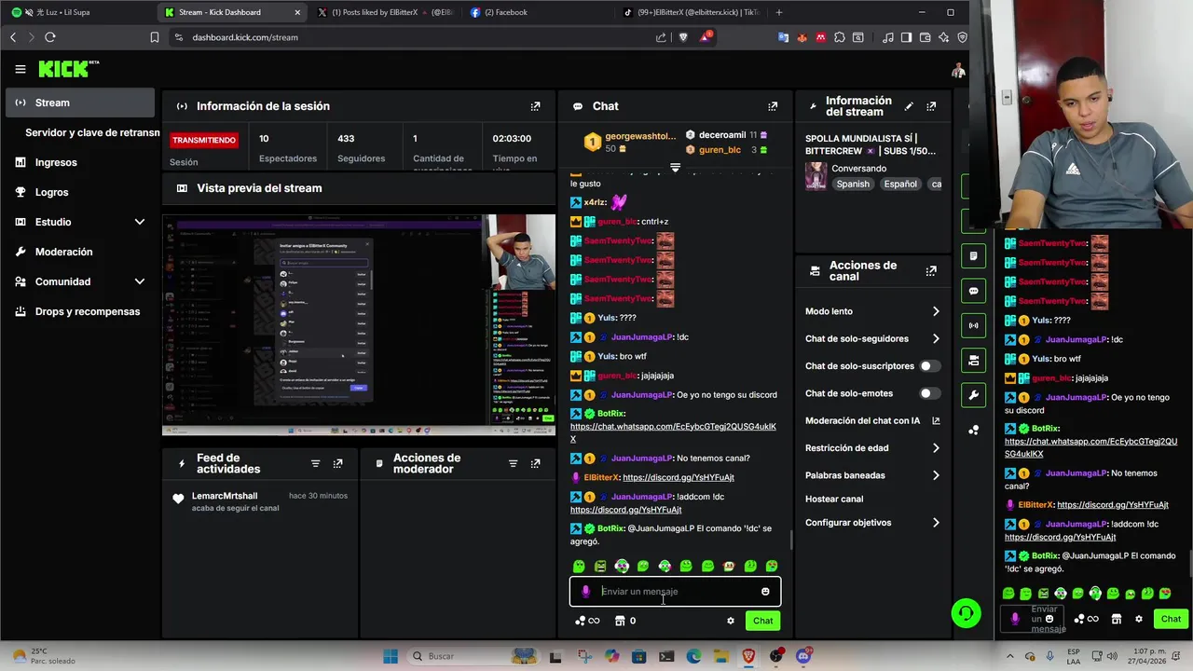Screen dimensions: 1193x671
Task: Send message with green Chat button
Action: tap(763, 621)
